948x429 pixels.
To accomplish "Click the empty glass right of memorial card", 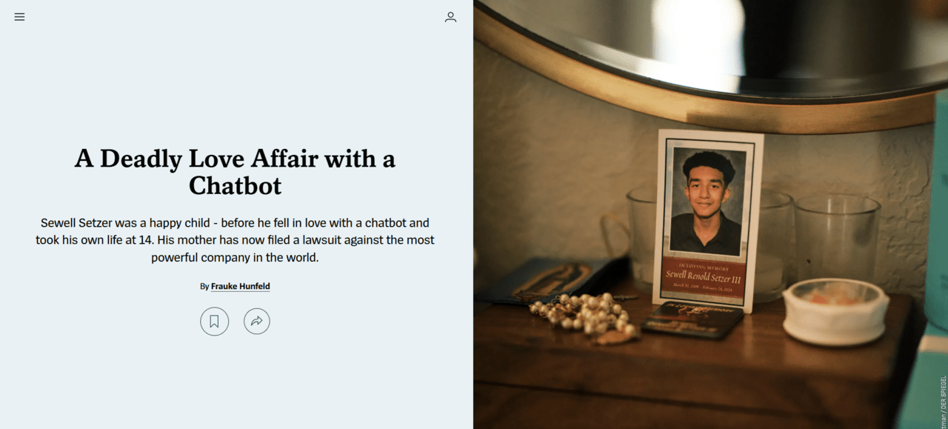I will [837, 237].
